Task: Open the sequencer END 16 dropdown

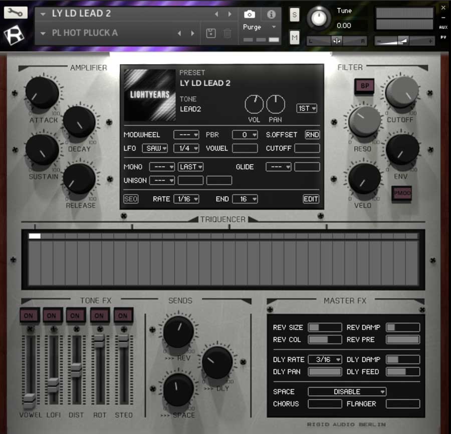Action: [x=245, y=199]
